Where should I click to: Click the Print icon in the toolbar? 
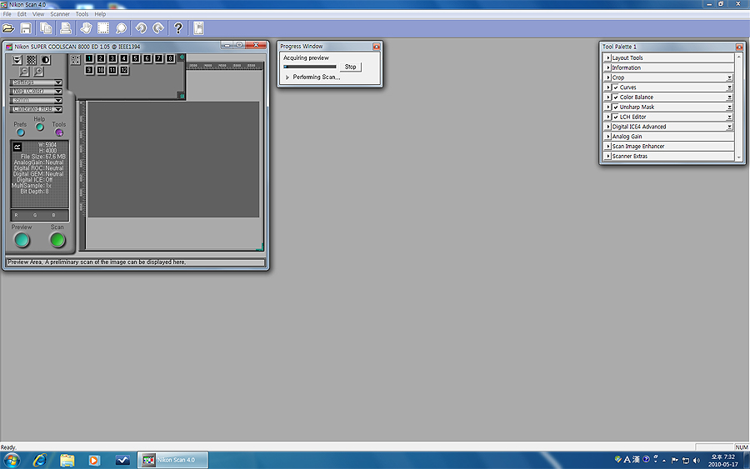point(66,28)
